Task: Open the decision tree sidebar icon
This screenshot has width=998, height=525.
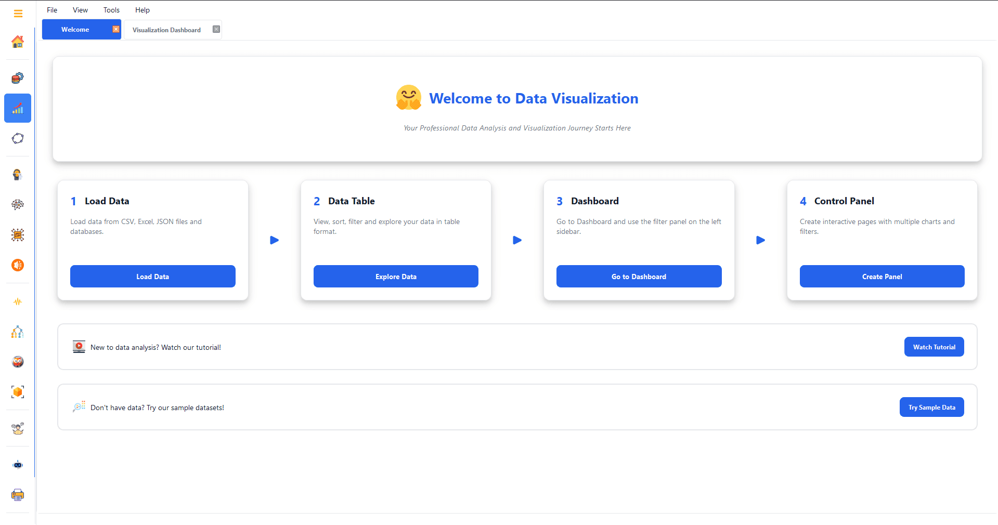Action: coord(18,332)
